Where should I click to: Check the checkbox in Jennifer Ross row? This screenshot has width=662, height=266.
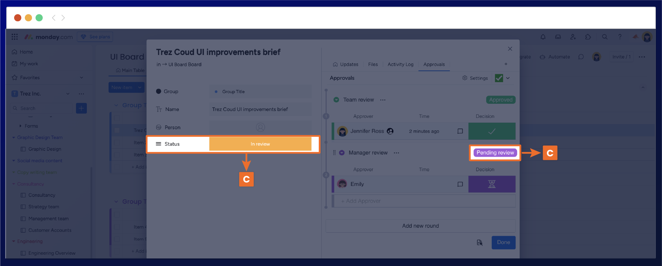pyautogui.click(x=460, y=131)
